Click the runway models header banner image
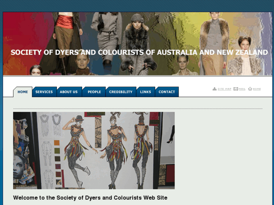The width and height of the screenshot is (274, 205). 138,44
